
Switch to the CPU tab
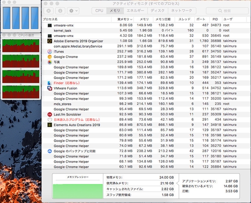click(99, 10)
